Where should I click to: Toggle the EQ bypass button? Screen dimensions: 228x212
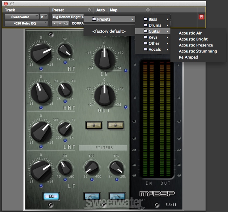pyautogui.click(x=51, y=197)
